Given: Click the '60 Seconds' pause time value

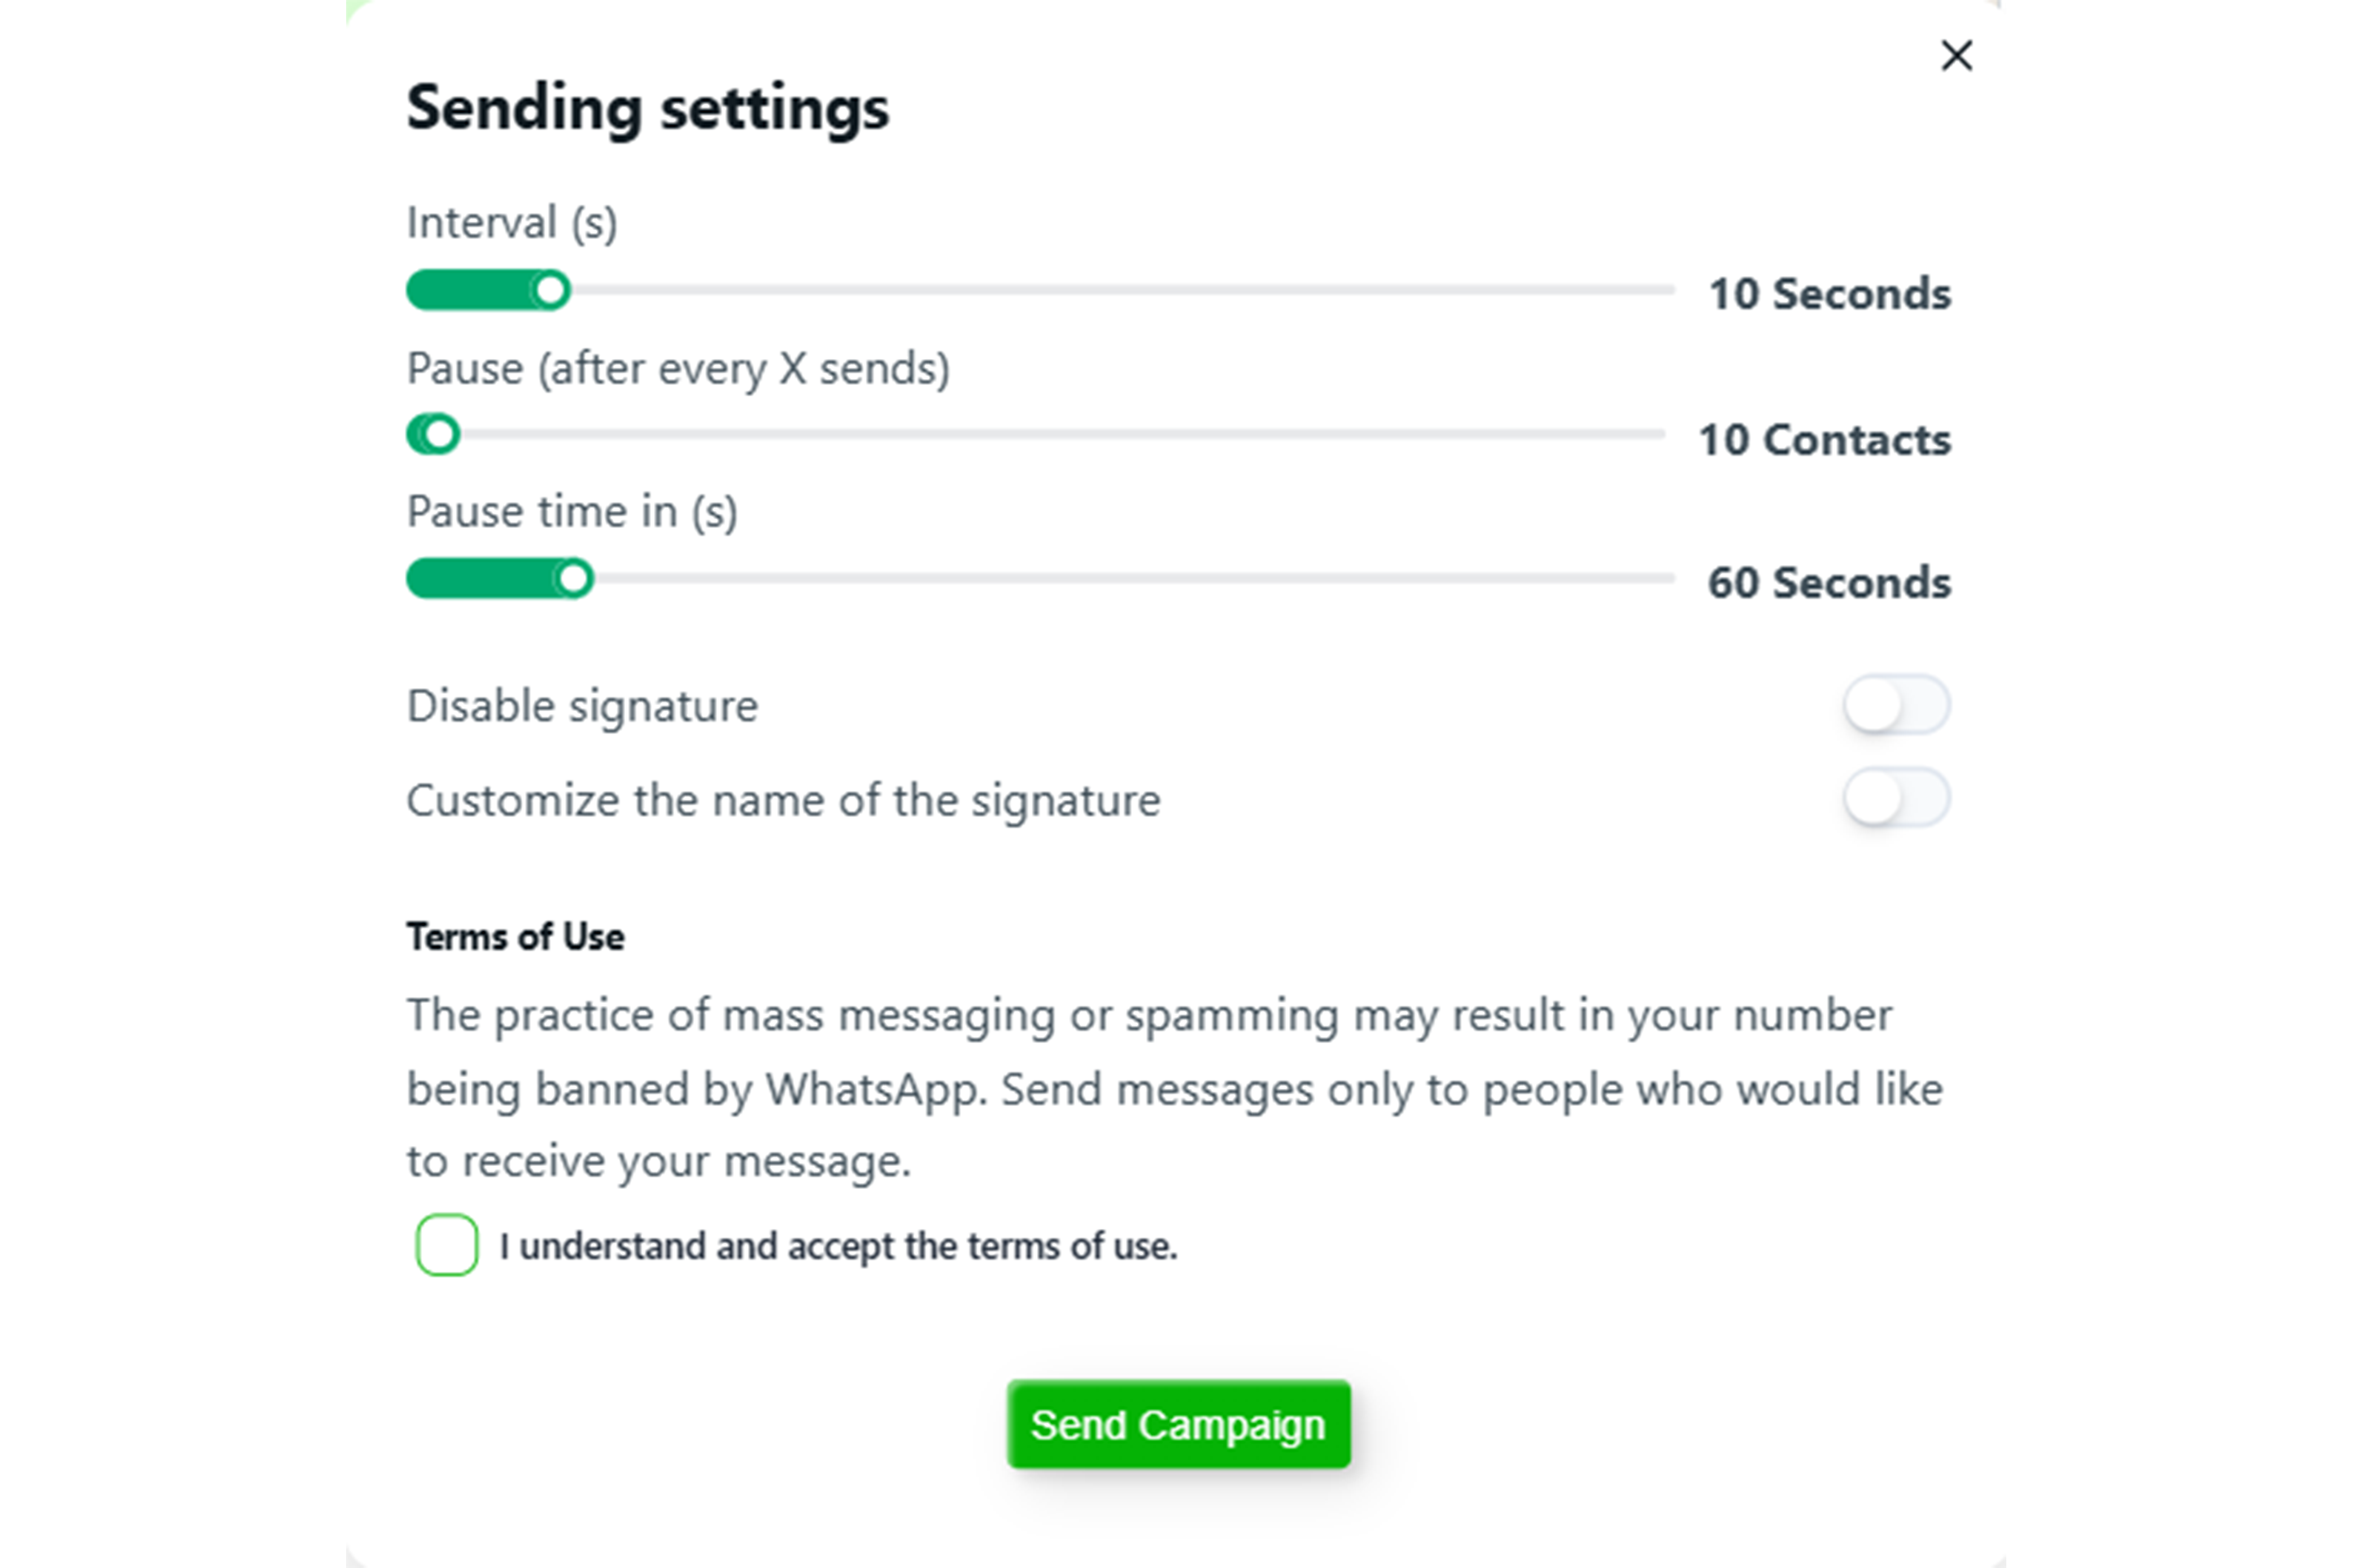Looking at the screenshot, I should click(1829, 583).
